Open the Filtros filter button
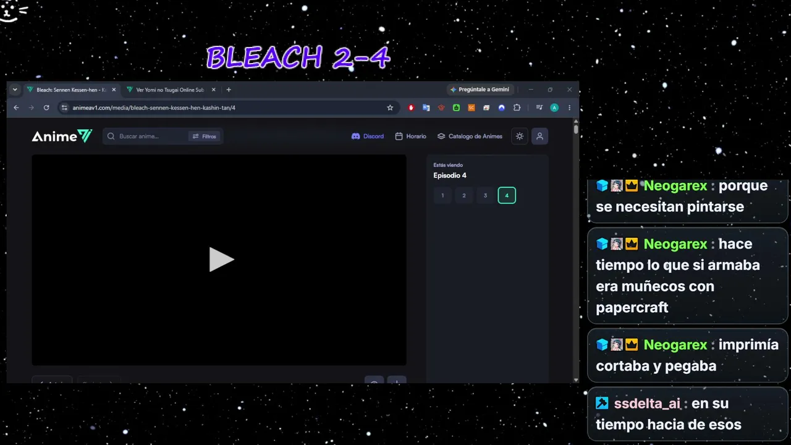The height and width of the screenshot is (445, 791). click(x=205, y=136)
